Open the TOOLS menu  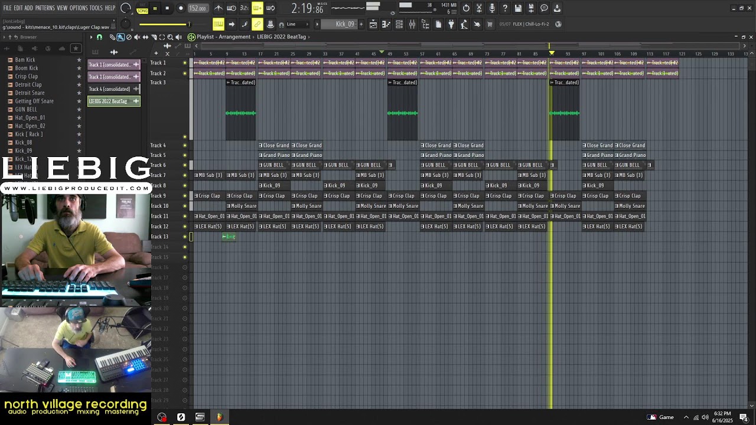pos(96,8)
